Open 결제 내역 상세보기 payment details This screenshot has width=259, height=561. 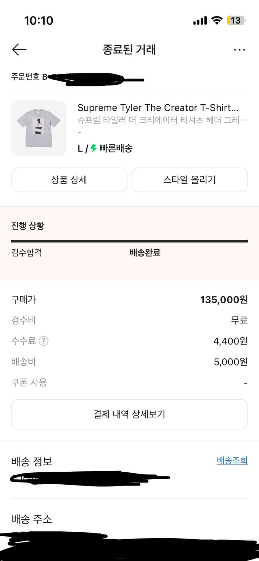tap(129, 414)
